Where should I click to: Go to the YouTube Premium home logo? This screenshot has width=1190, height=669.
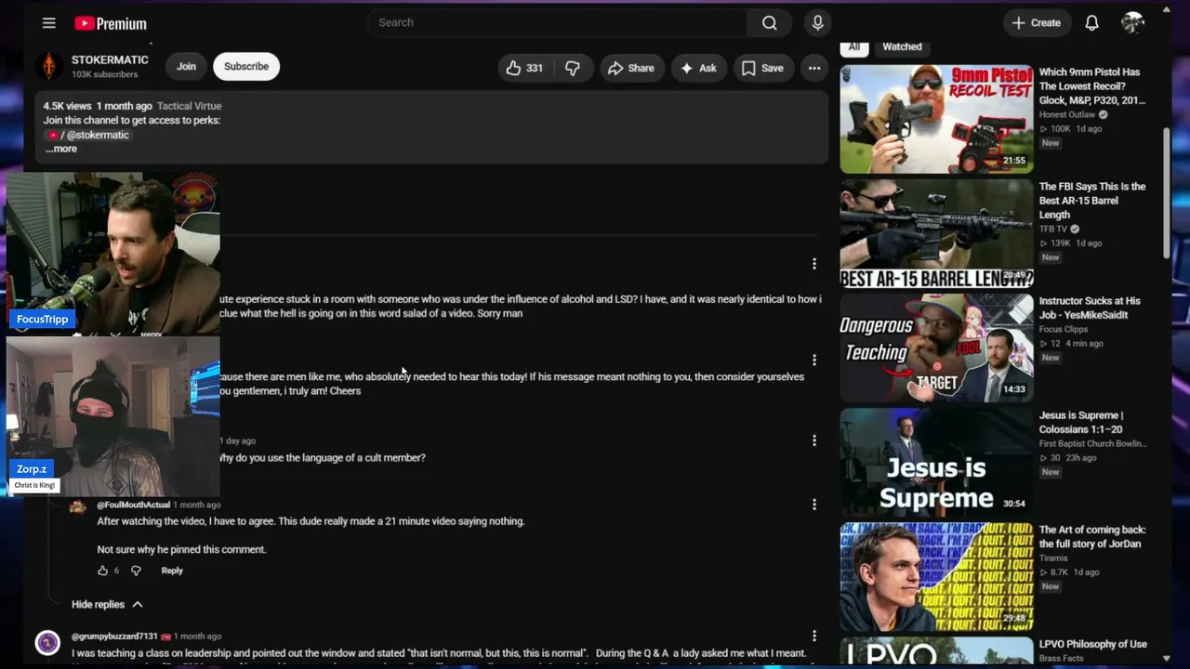tap(111, 23)
